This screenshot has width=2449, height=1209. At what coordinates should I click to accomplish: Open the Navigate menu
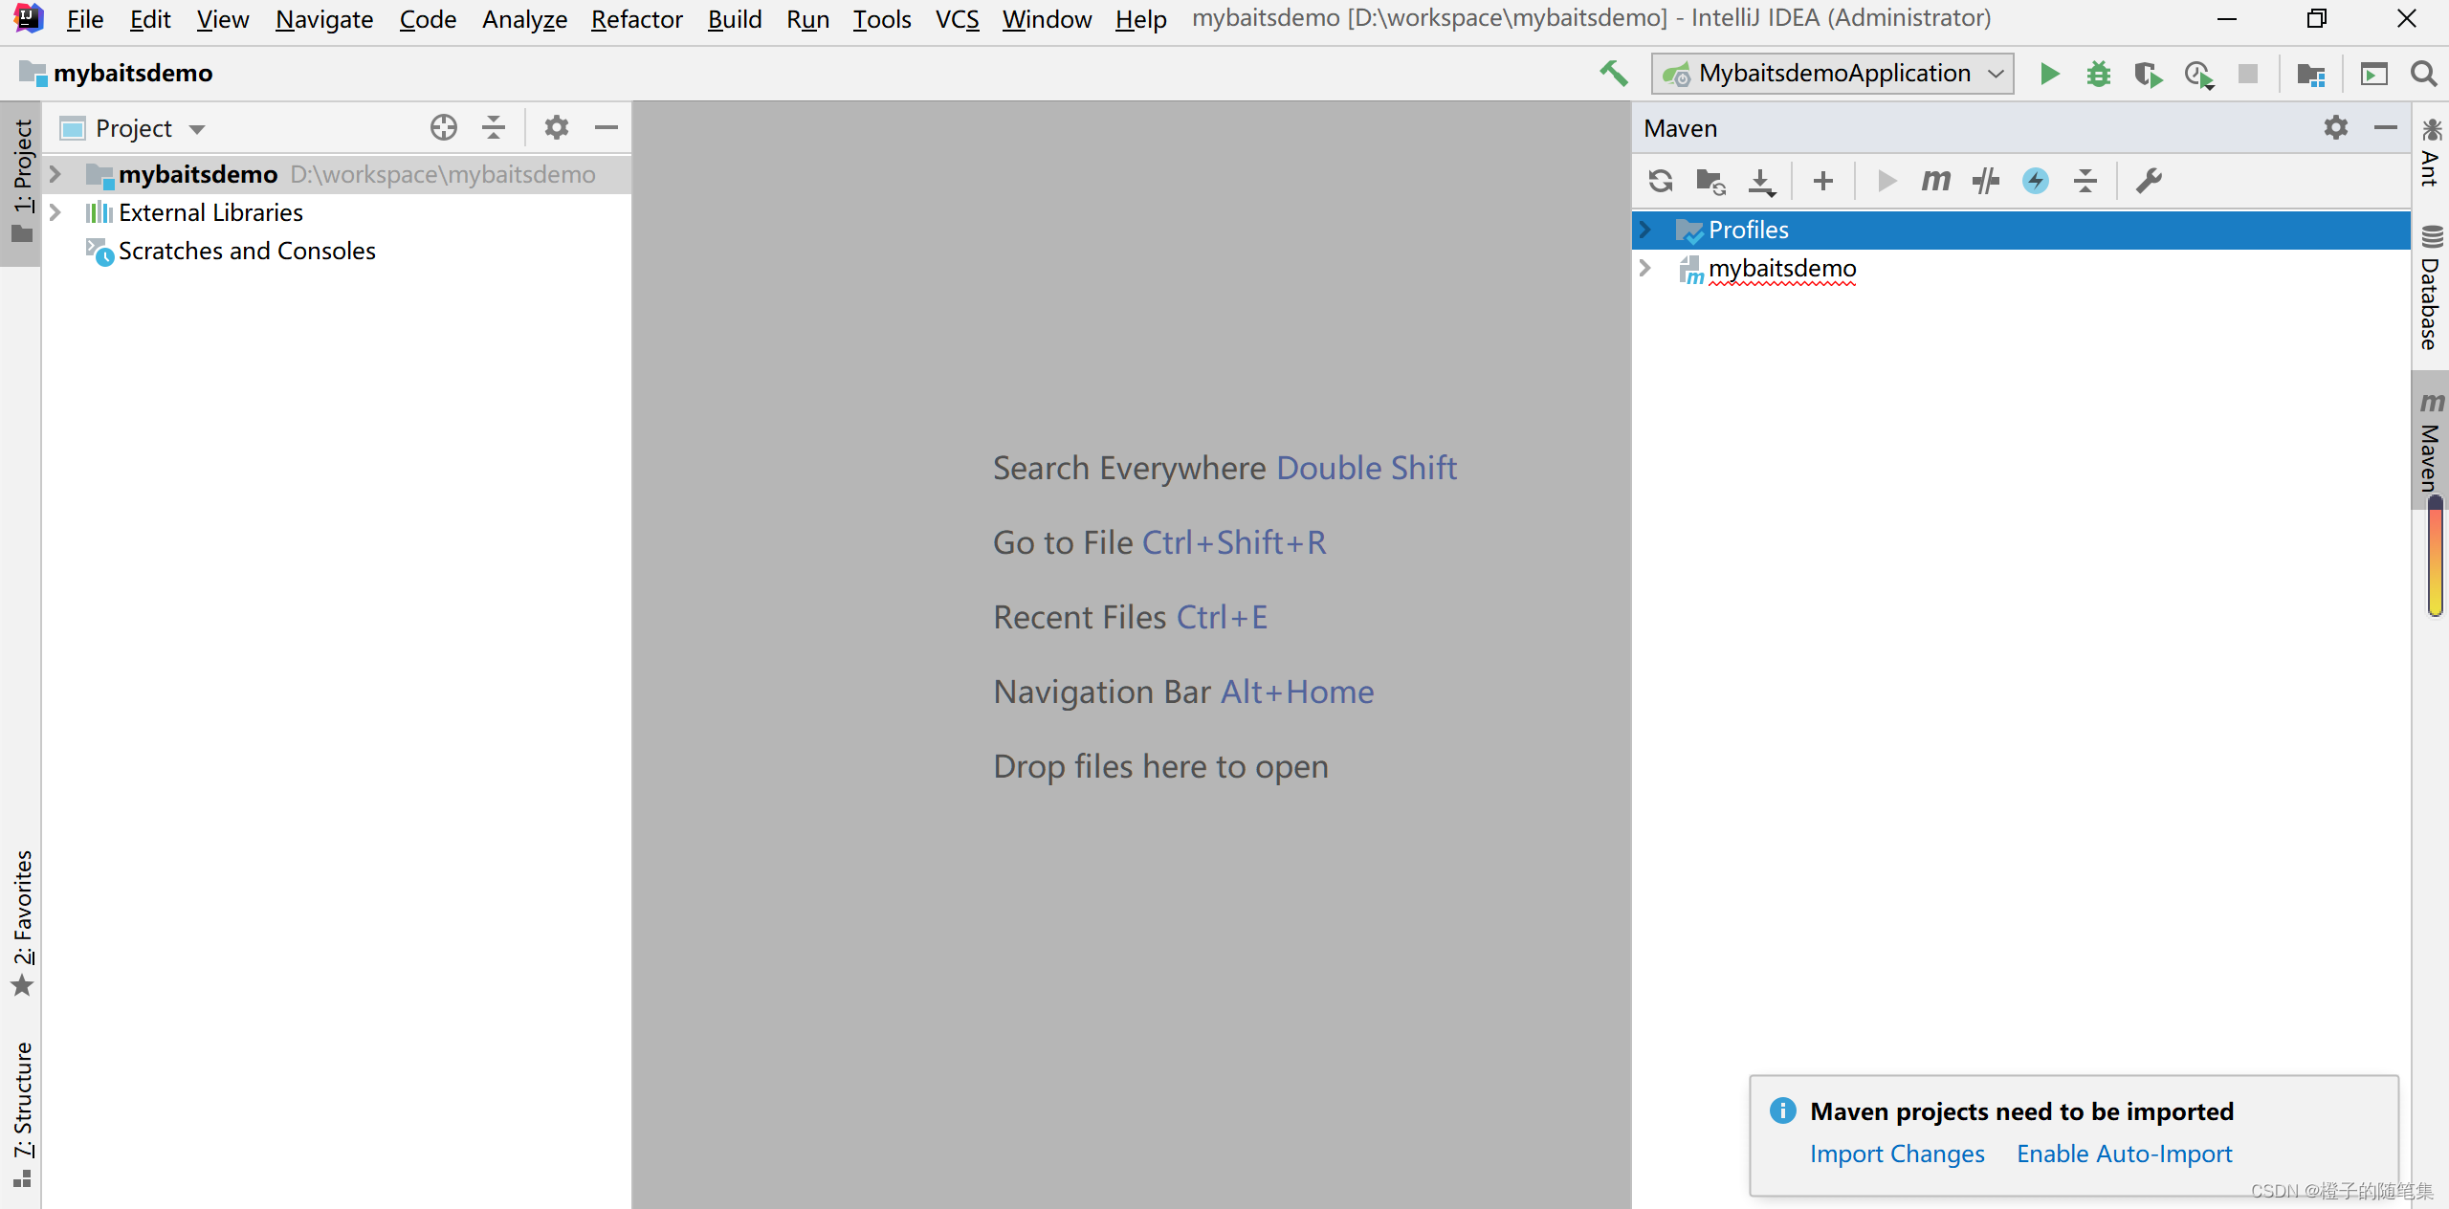point(324,19)
